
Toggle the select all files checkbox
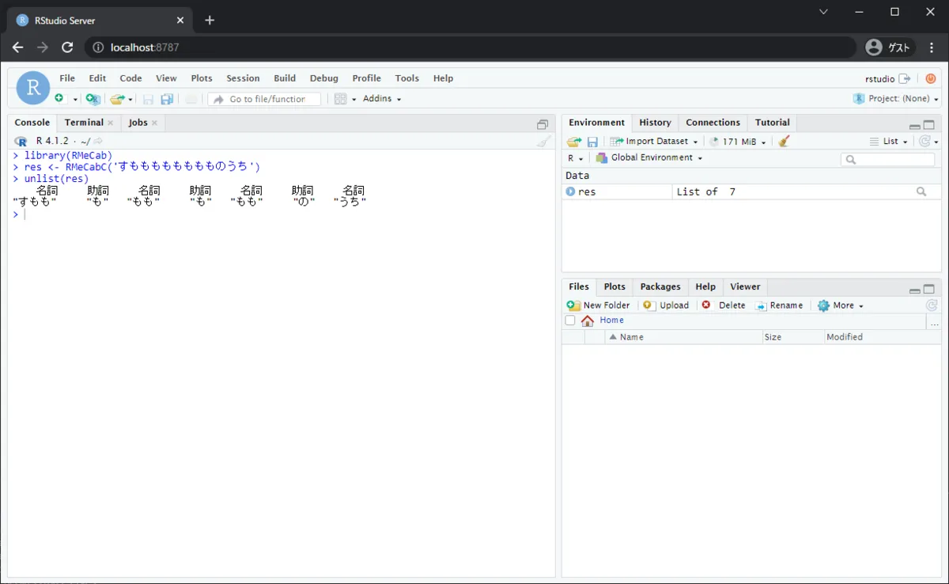click(570, 320)
